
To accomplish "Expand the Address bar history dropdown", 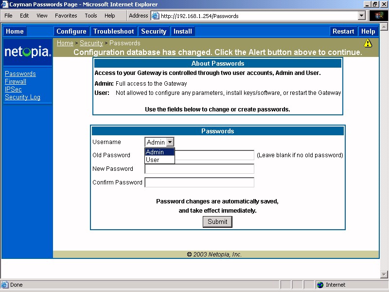I will click(x=362, y=16).
